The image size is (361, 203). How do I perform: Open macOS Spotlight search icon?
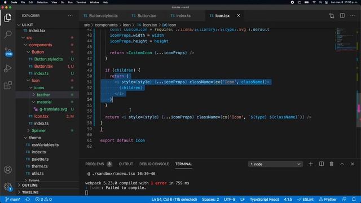(320, 2)
